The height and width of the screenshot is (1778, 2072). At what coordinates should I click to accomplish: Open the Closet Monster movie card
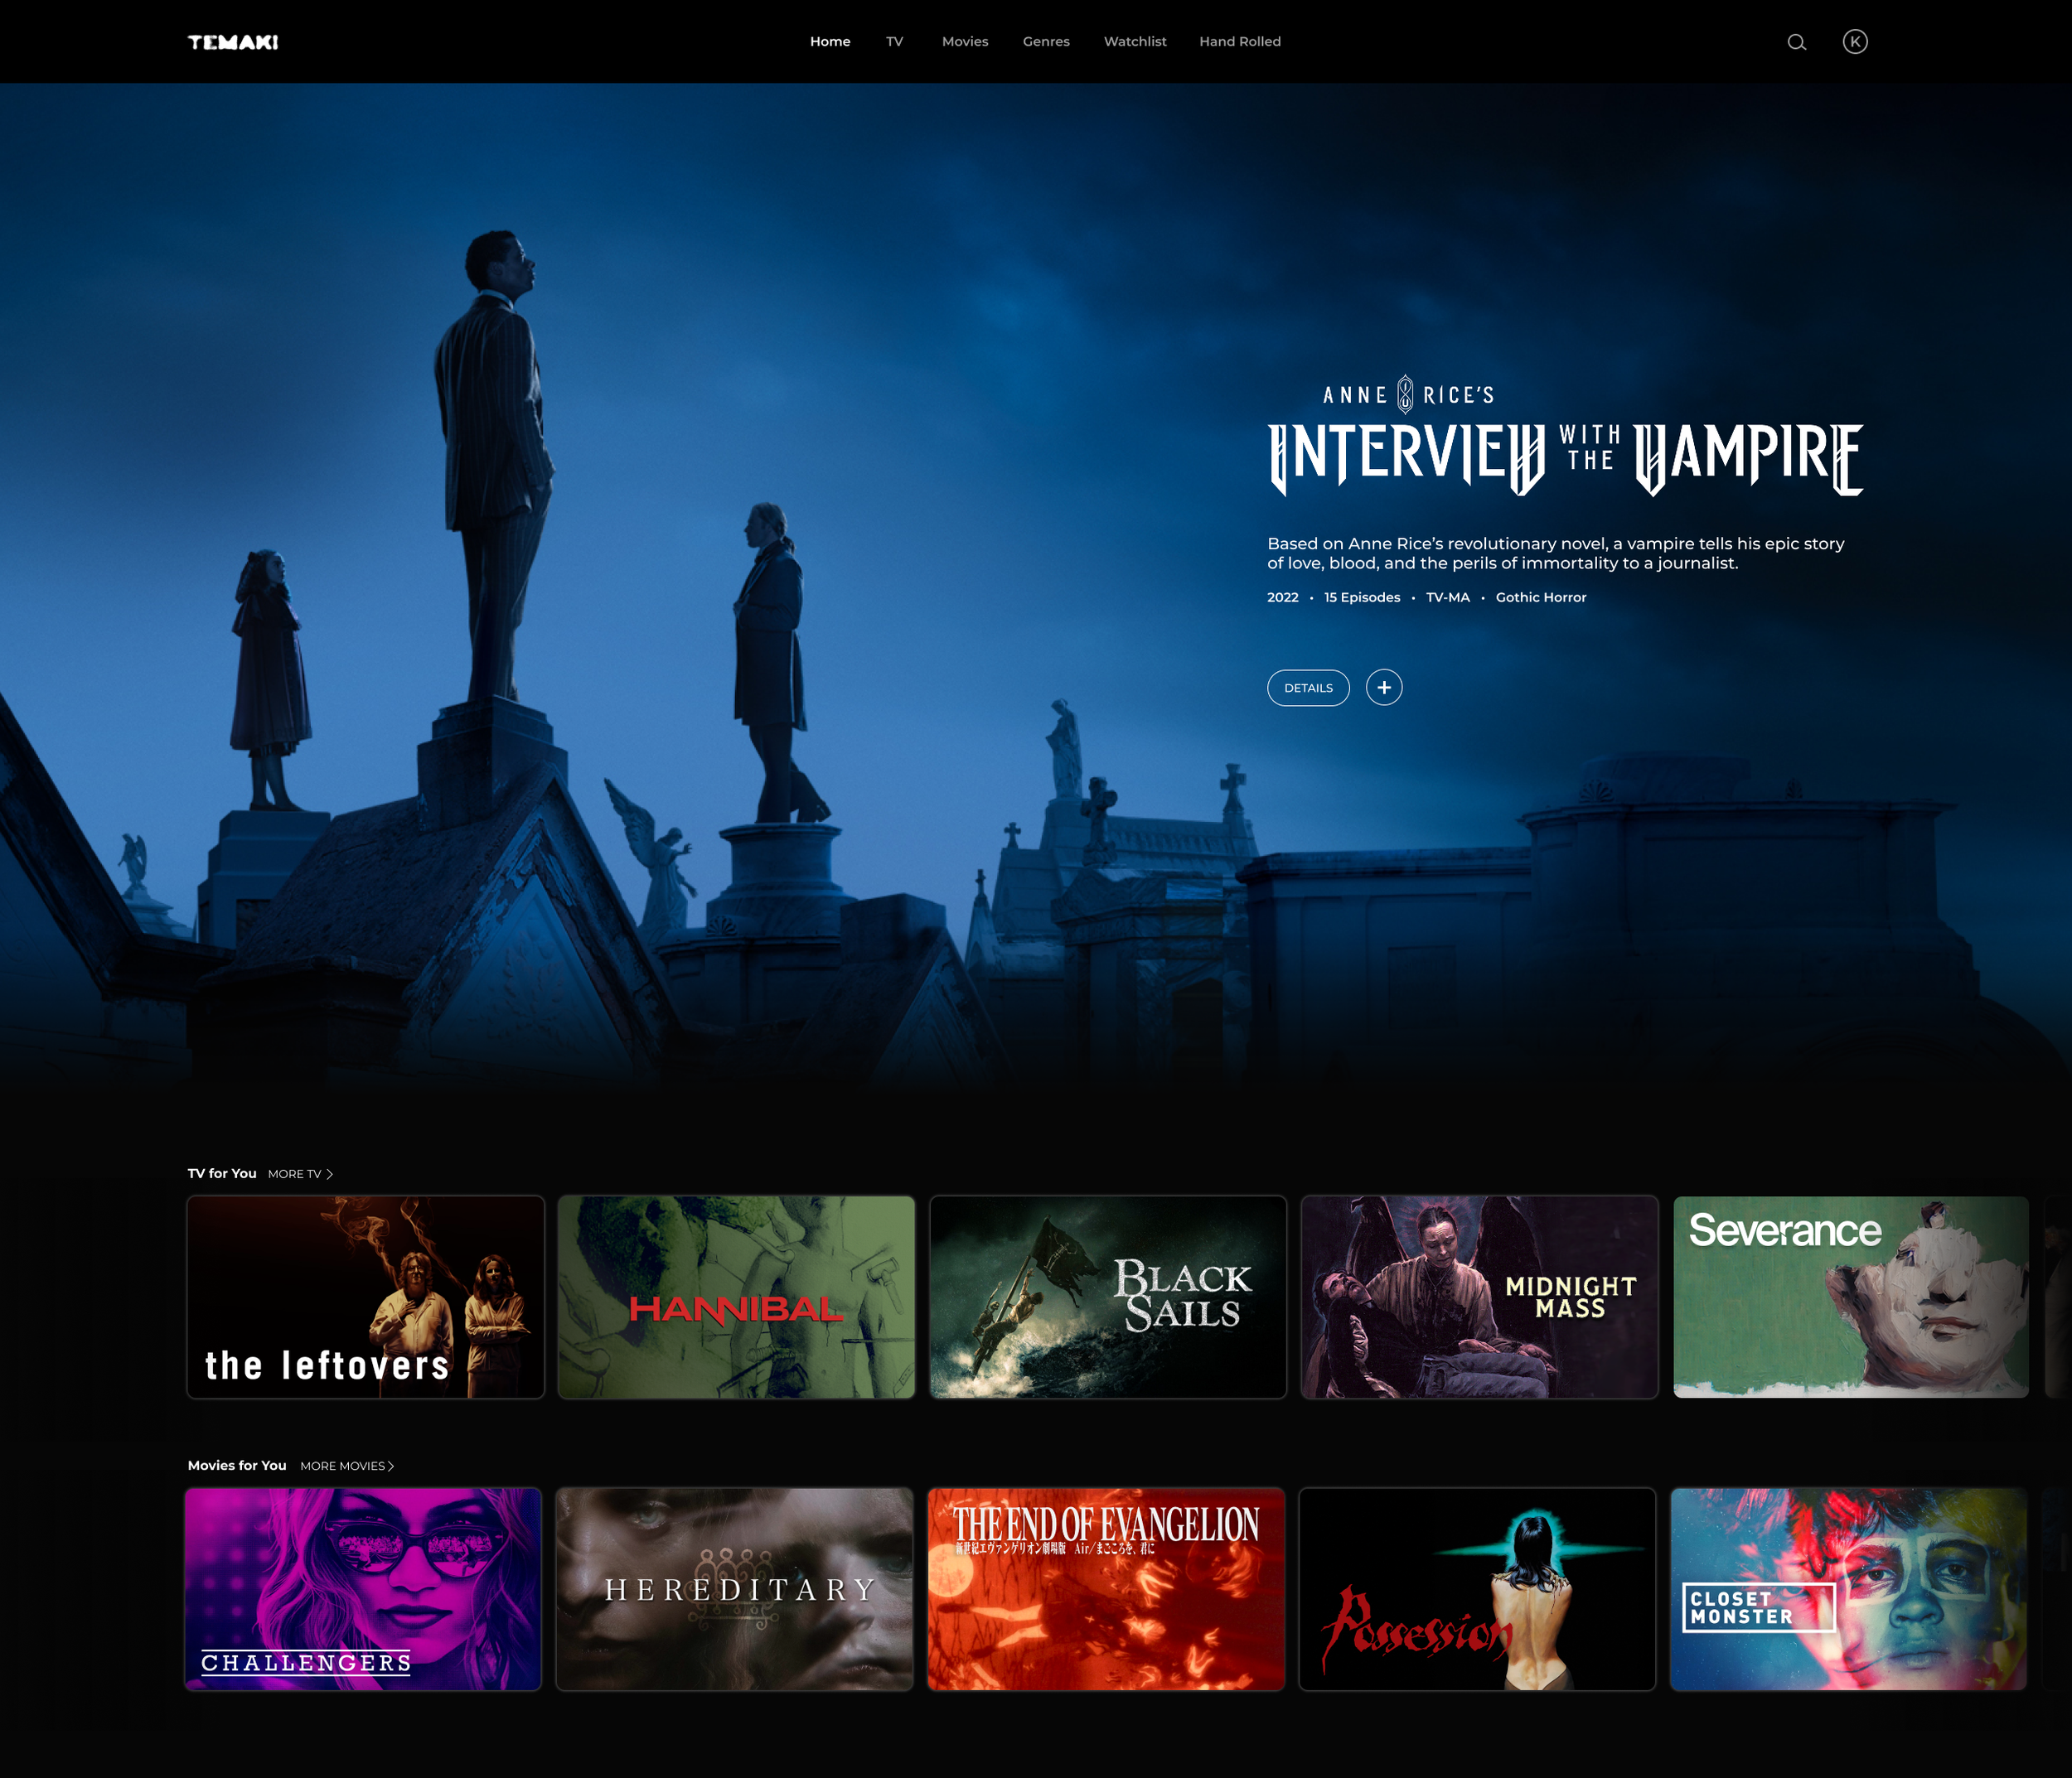coord(1849,1589)
